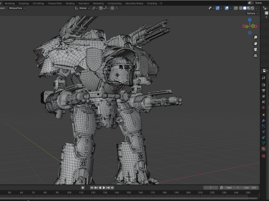Screen dimensions: 269x201
Task: Open the Options dropdown
Action: pyautogui.click(x=252, y=13)
